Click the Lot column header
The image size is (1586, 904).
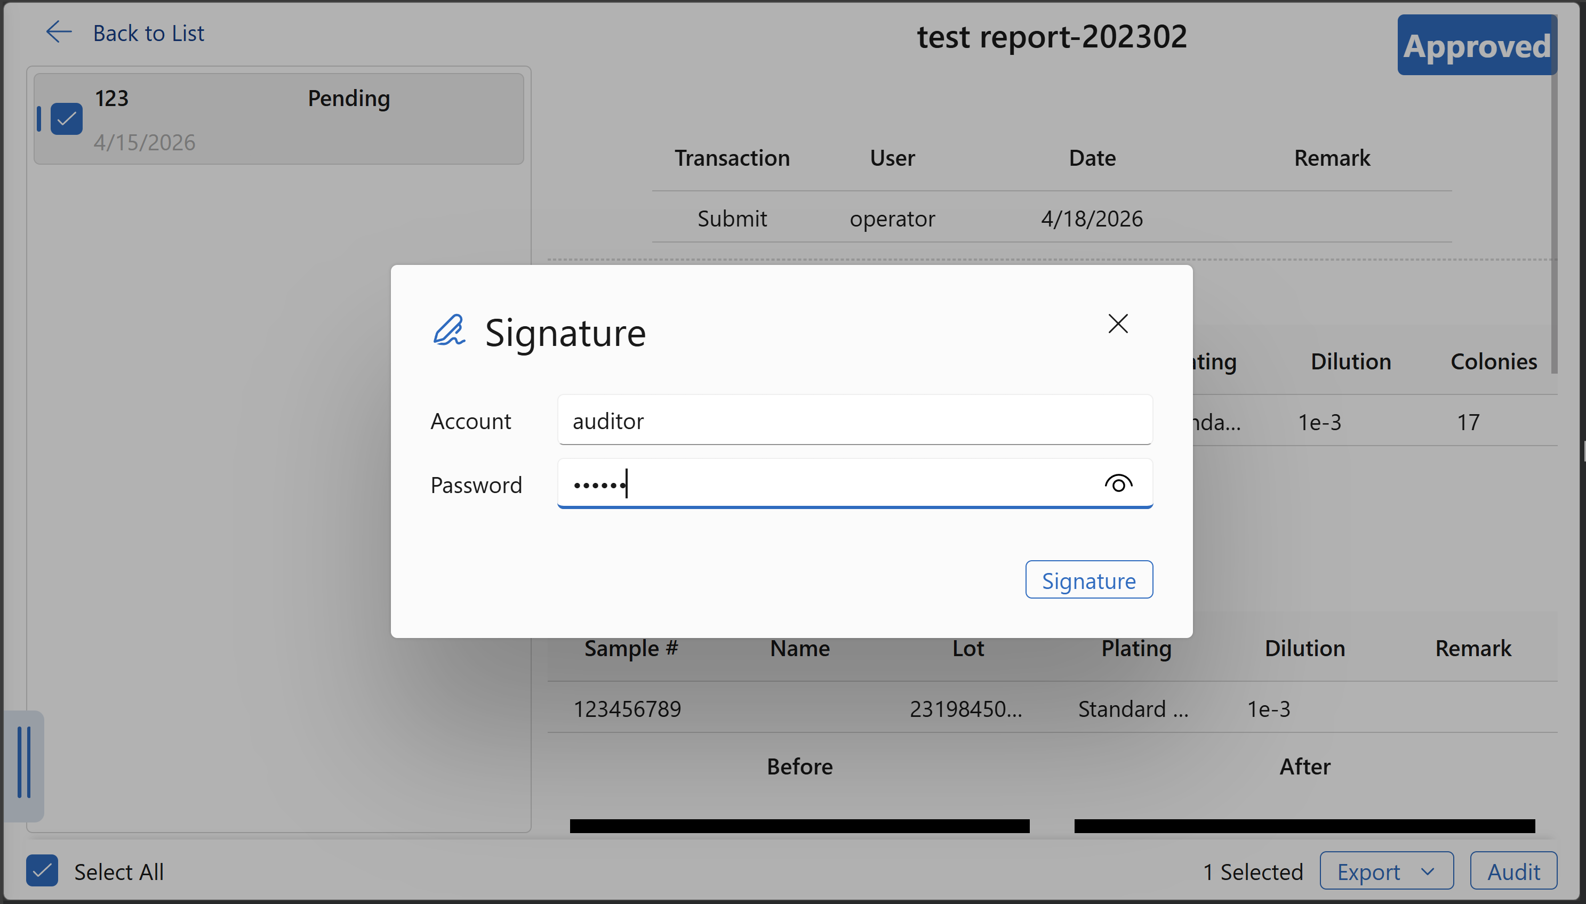pos(968,648)
